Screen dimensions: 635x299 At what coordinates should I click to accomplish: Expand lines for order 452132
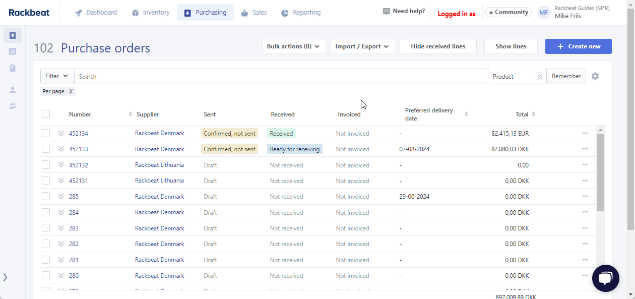61,165
